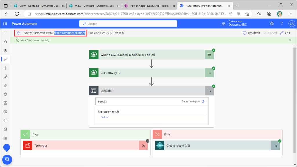Open the browser tab actions menu icon
The width and height of the screenshot is (297, 167).
pos(6,6)
